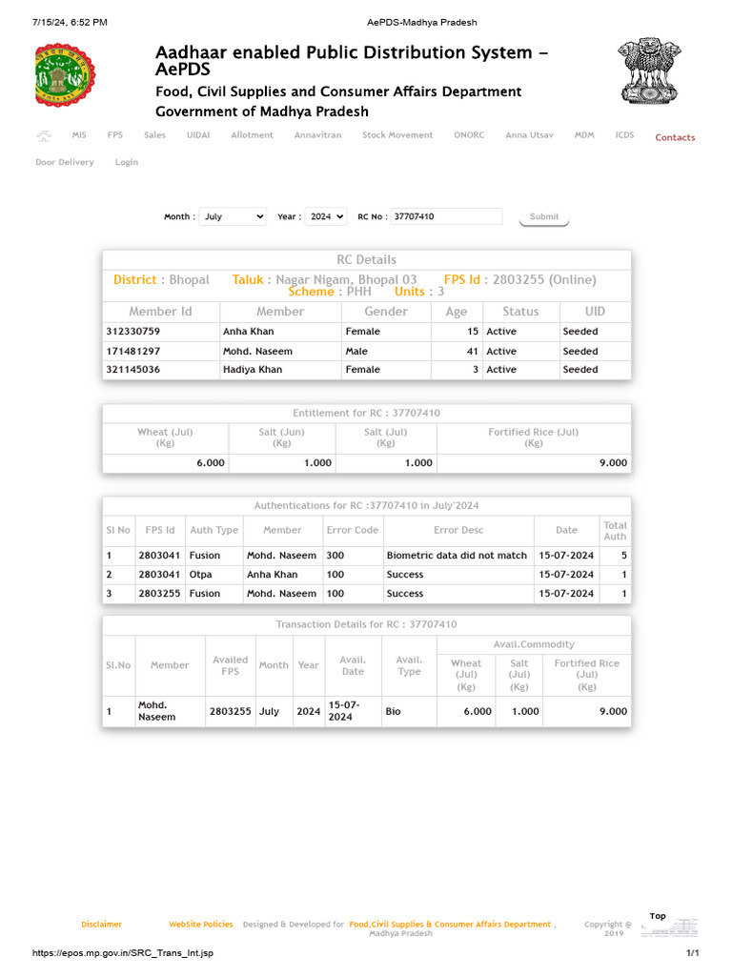Open the Login page link
The height and width of the screenshot is (976, 732).
click(127, 162)
